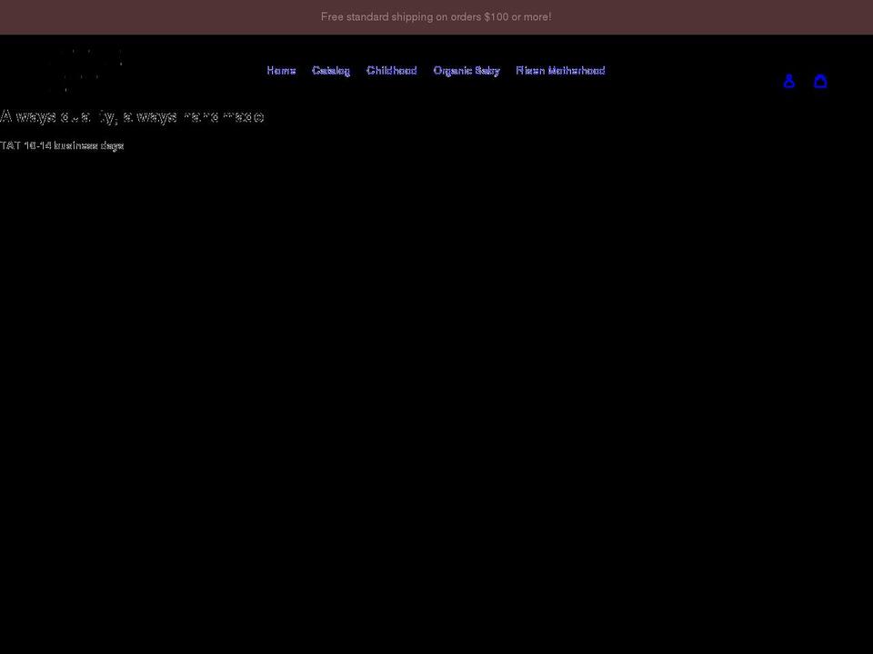Viewport: 873px width, 654px height.
Task: Click the TAT 10-14 business days notice
Action: click(x=62, y=145)
